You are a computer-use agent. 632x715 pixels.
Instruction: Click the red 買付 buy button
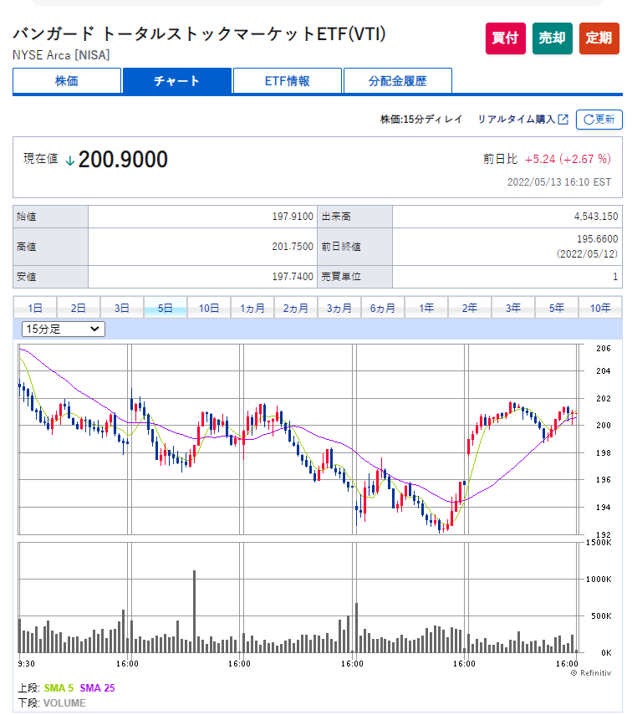coord(505,38)
